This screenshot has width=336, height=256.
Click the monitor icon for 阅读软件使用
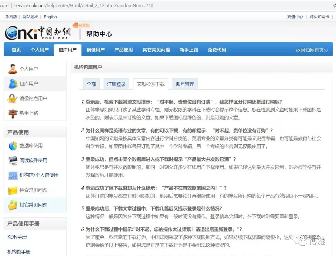13,161
